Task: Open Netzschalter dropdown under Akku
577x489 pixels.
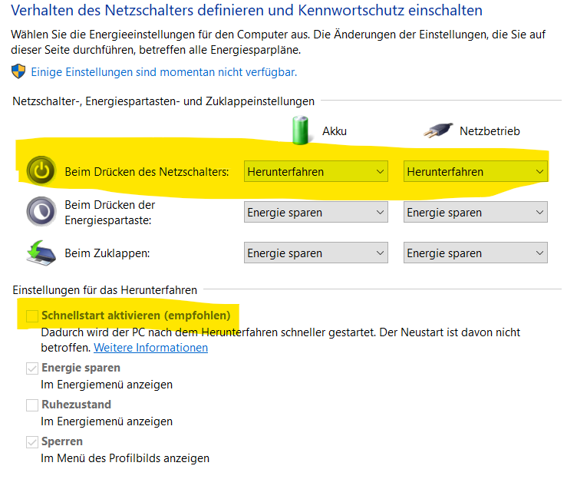Action: [315, 172]
